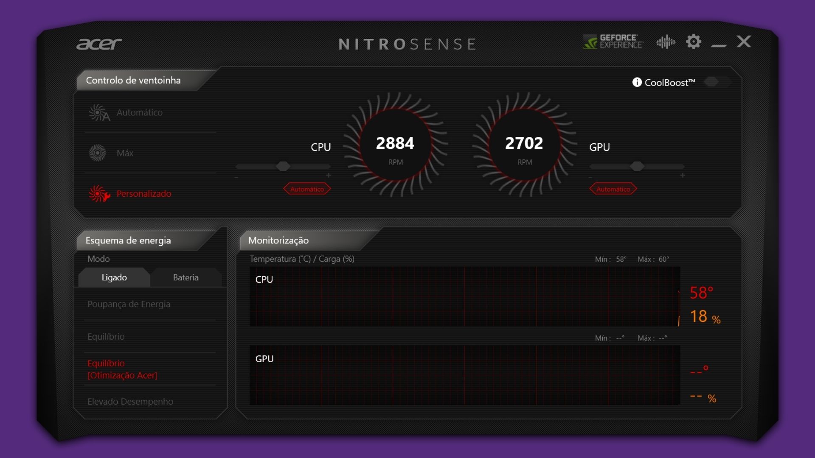Screen dimensions: 815x458
Task: Click the Mín: 58° CPU value
Action: 611,259
